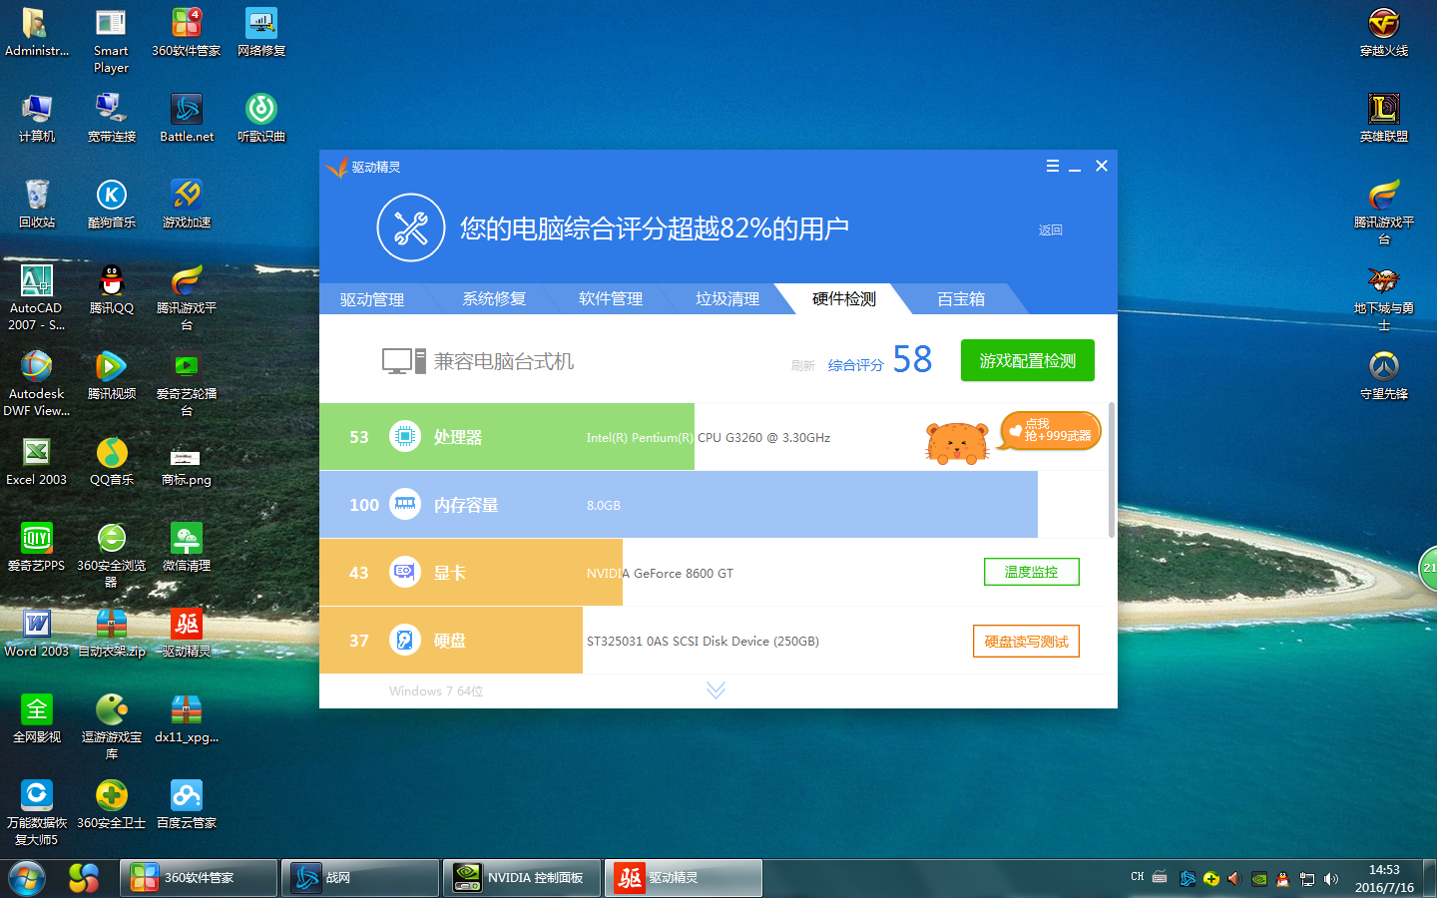The width and height of the screenshot is (1437, 898).
Task: Click the 综合评分 58 score
Action: pos(880,360)
